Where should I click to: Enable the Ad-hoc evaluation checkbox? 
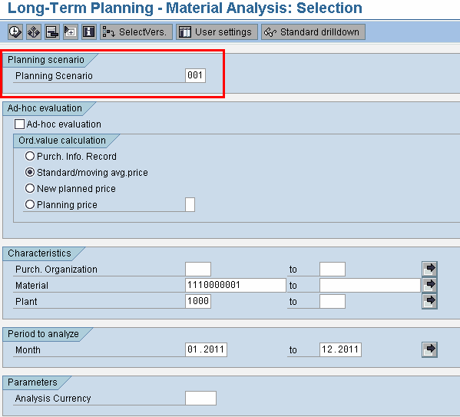click(x=20, y=124)
